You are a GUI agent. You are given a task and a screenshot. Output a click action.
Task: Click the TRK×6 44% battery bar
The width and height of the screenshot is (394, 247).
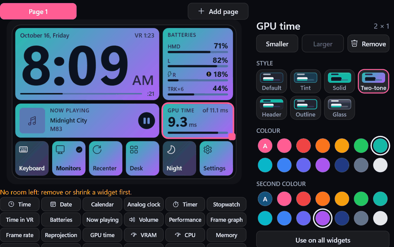198,95
